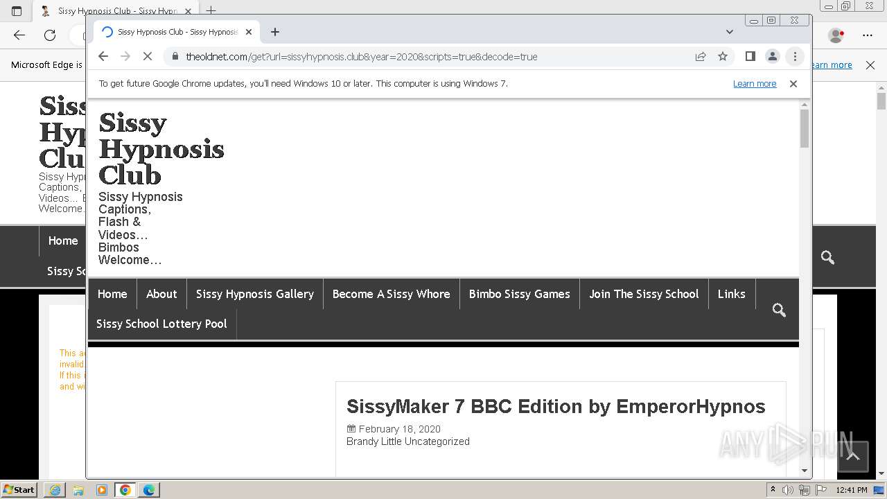This screenshot has height=499, width=887.
Task: Show hidden system tray icons
Action: (773, 490)
